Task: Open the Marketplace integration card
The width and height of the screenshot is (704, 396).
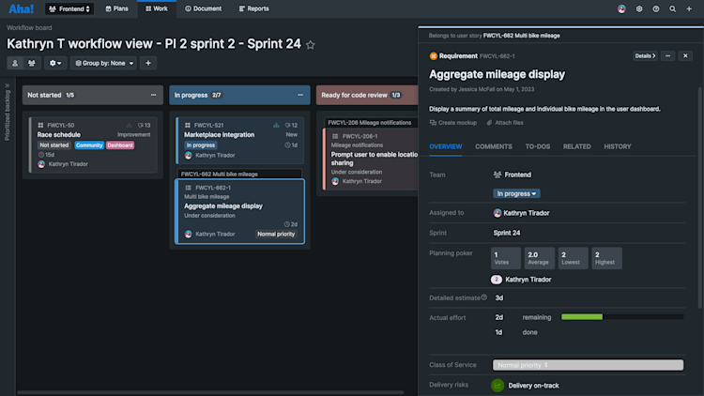Action: [x=239, y=141]
